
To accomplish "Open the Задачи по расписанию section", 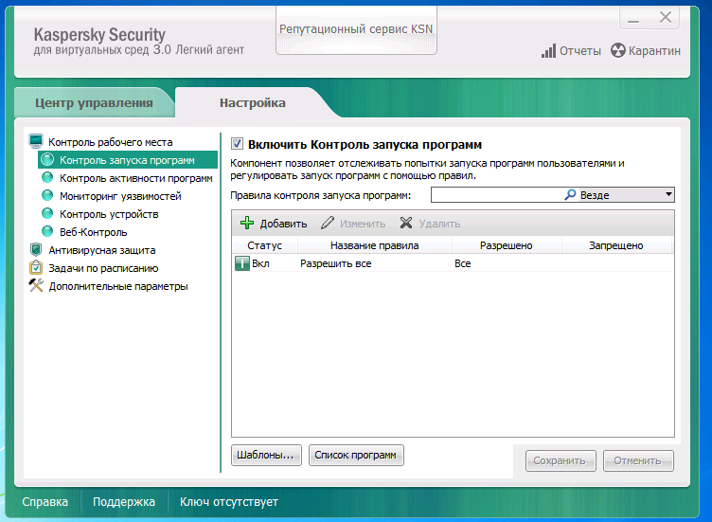I will pos(103,268).
